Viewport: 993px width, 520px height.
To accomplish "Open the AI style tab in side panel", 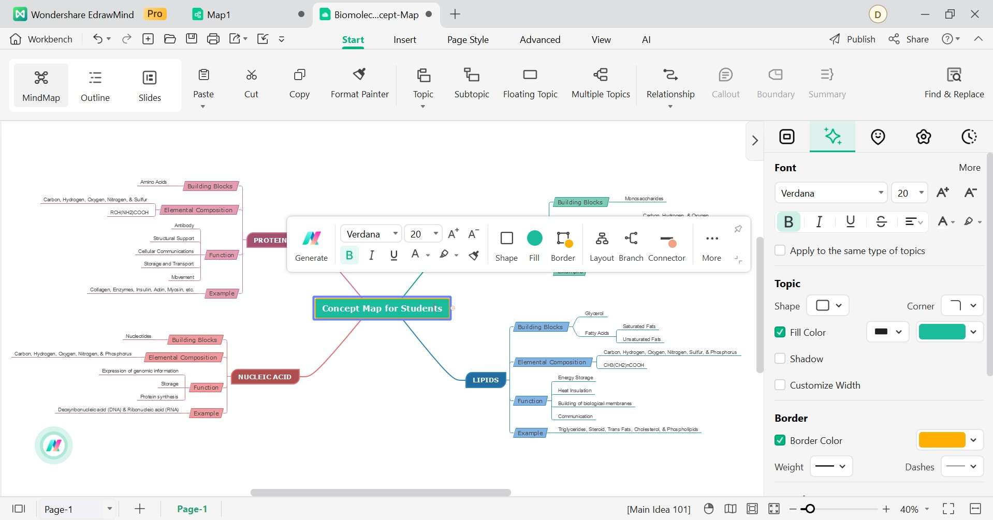I will (x=833, y=137).
